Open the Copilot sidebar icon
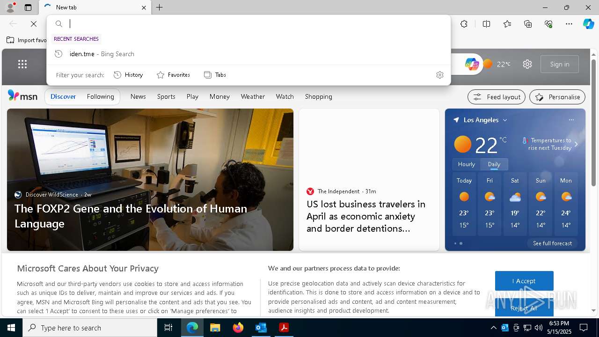This screenshot has width=599, height=337. click(x=588, y=24)
